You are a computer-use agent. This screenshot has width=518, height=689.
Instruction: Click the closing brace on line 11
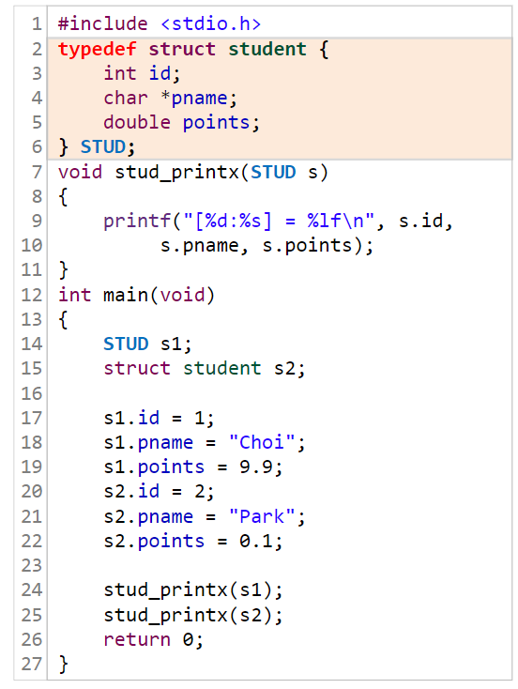pos(63,270)
